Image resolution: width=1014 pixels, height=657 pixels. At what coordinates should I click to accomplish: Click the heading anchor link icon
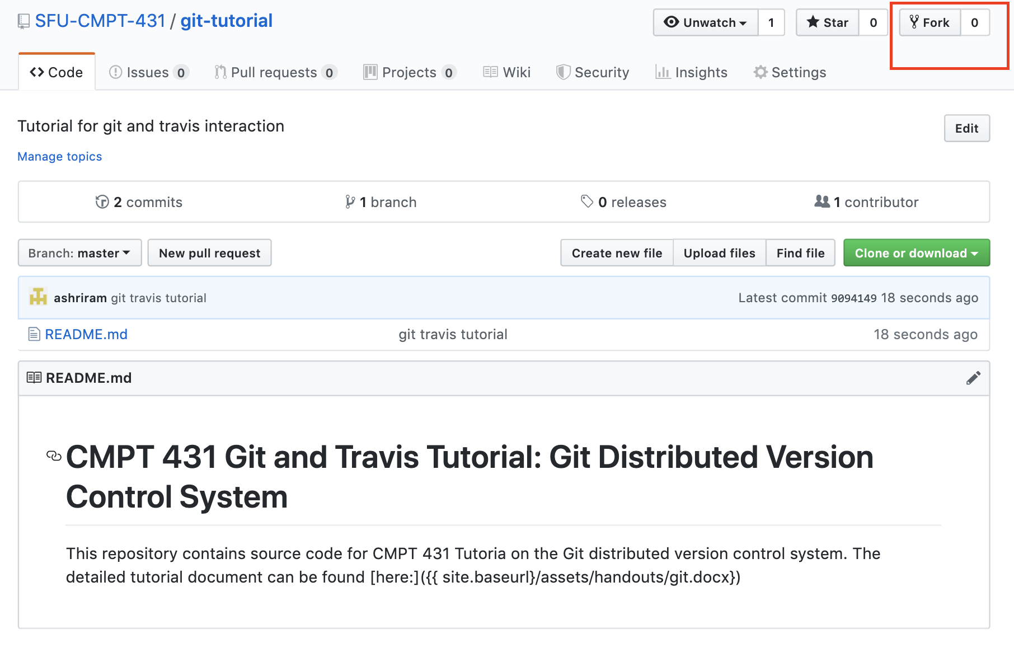(54, 456)
